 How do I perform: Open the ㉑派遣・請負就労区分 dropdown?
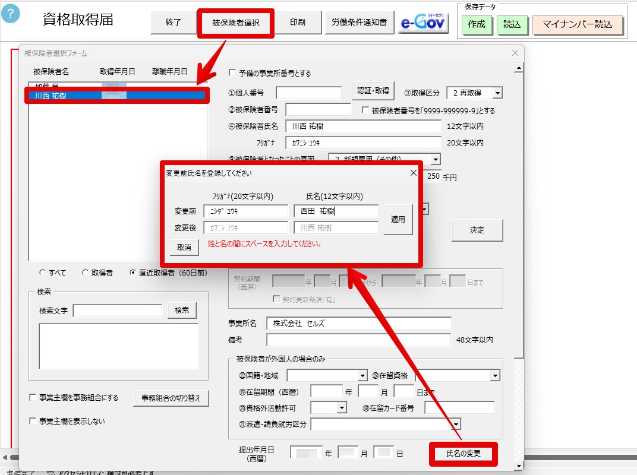[x=456, y=425]
